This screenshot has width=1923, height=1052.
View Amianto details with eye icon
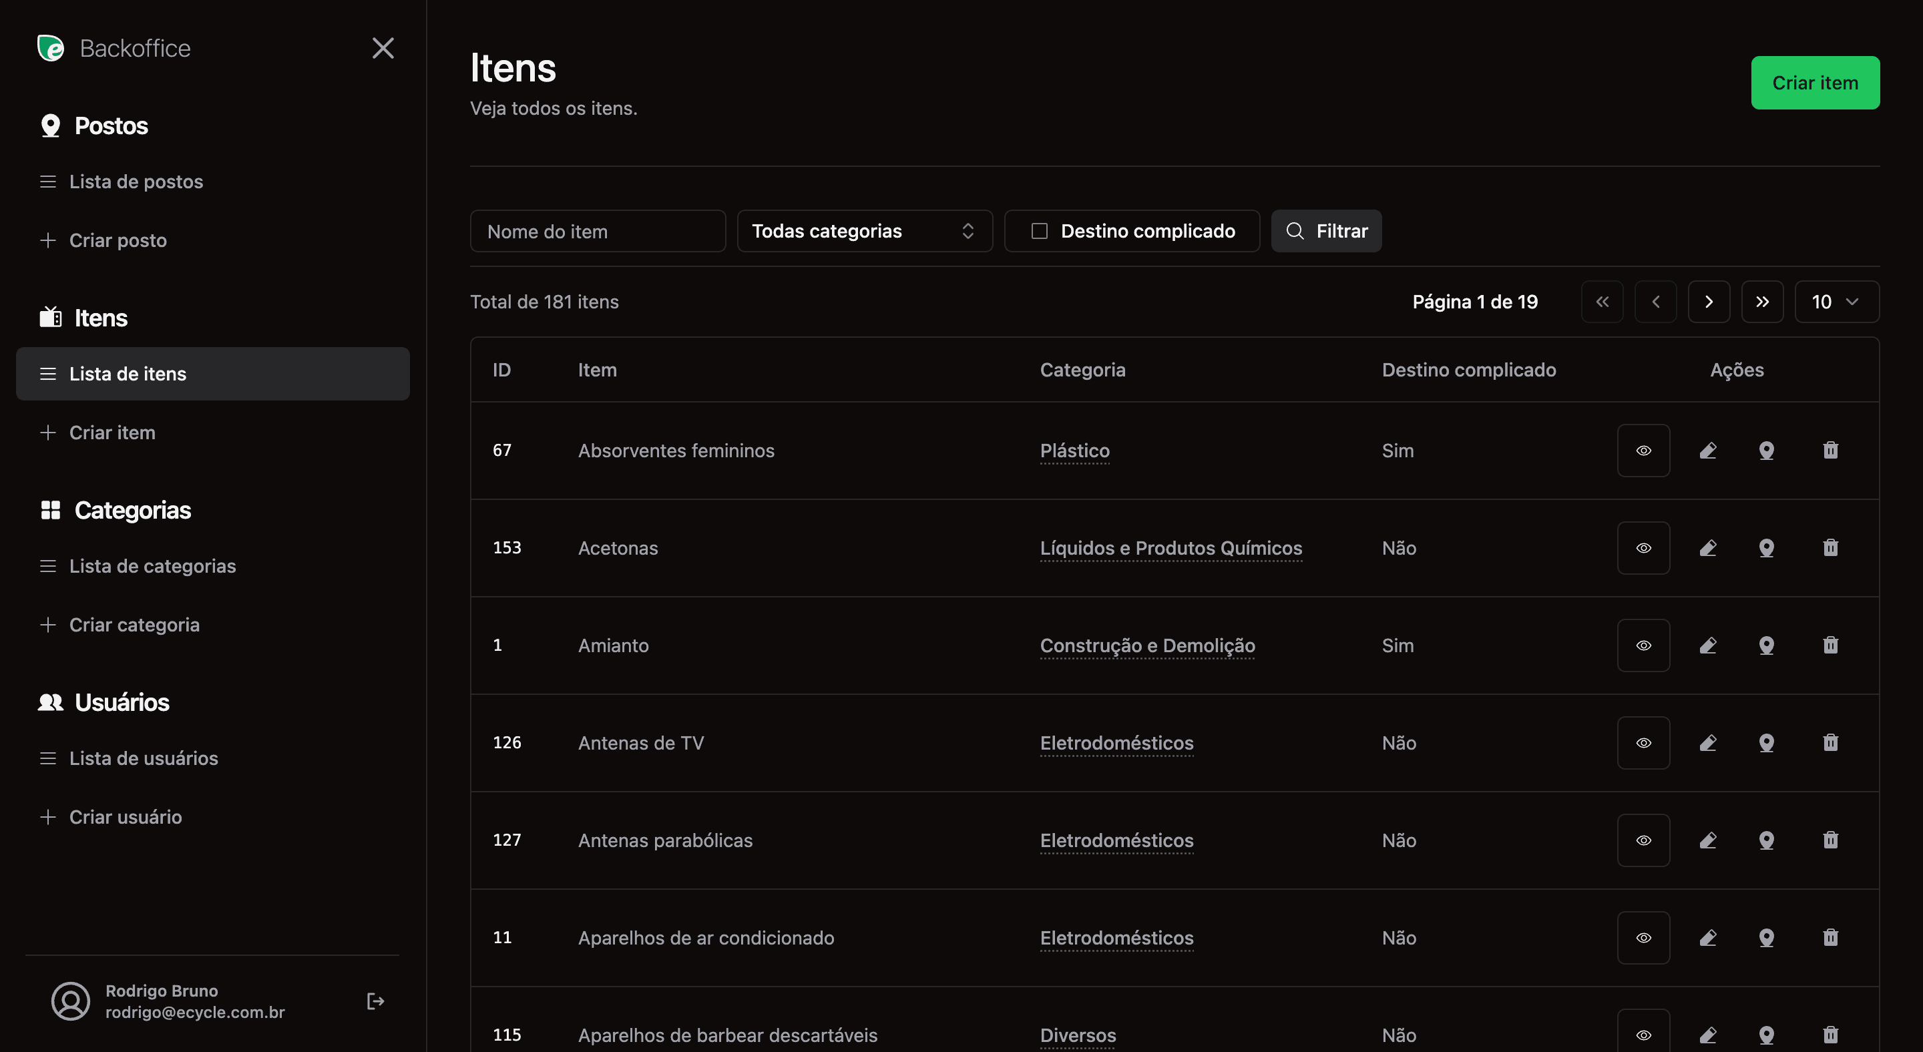point(1644,645)
